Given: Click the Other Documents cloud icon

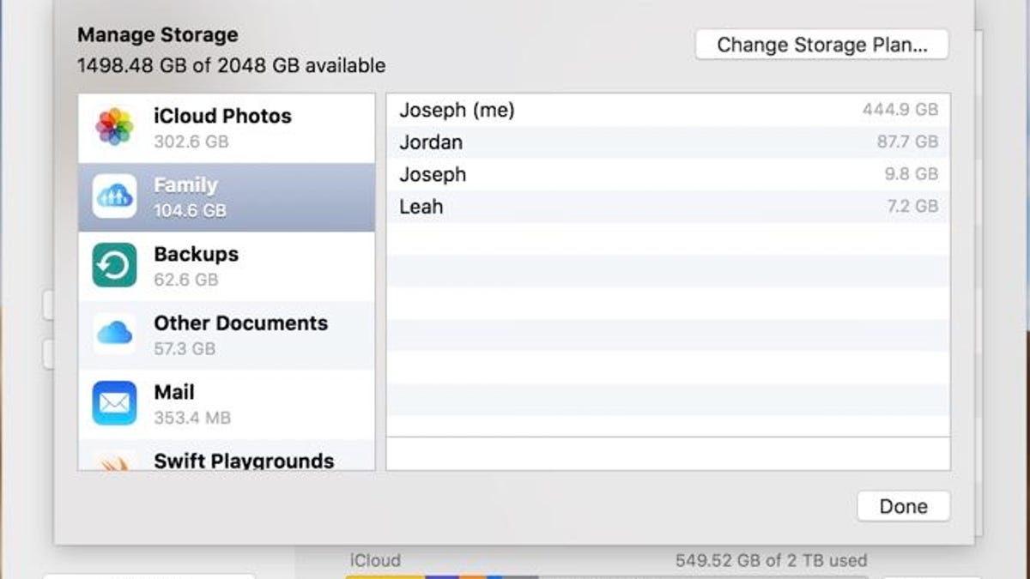Looking at the screenshot, I should click(114, 334).
